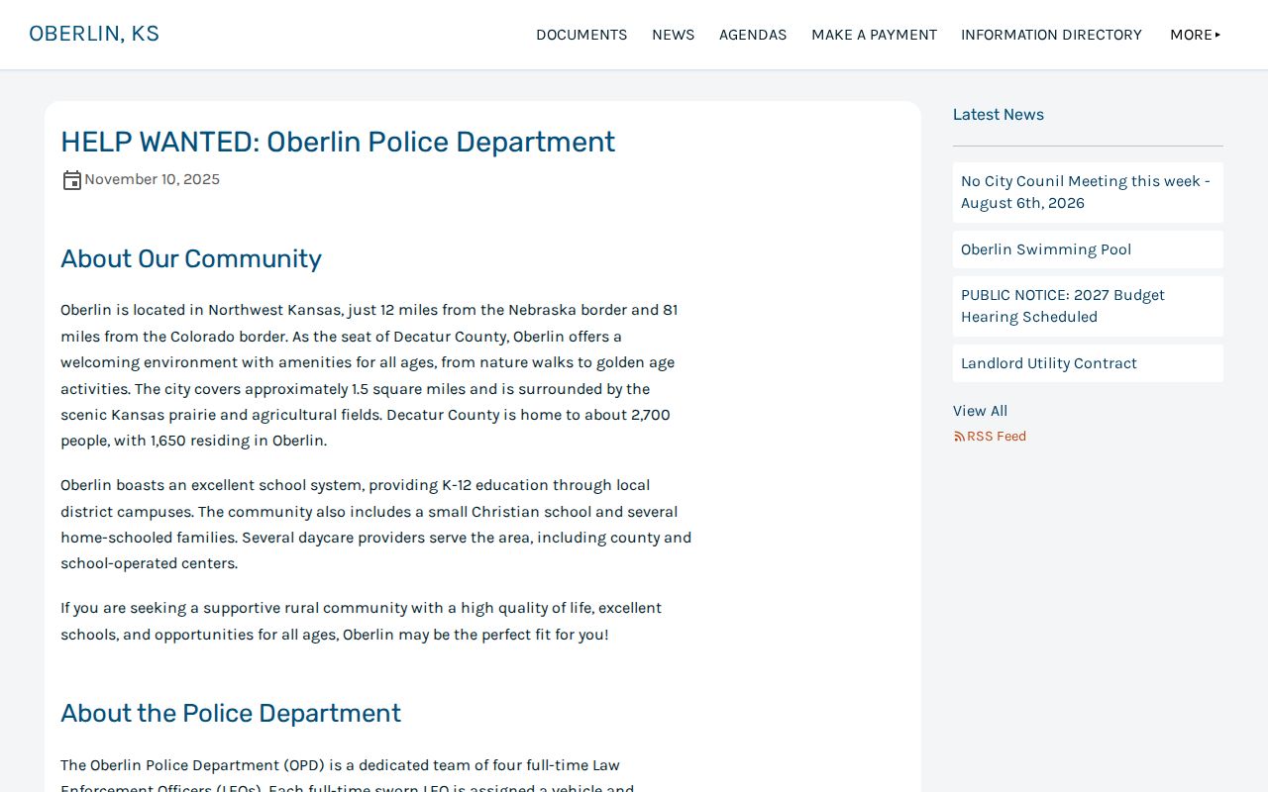Open the Agendas navigation item
The height and width of the screenshot is (792, 1268).
tap(753, 35)
